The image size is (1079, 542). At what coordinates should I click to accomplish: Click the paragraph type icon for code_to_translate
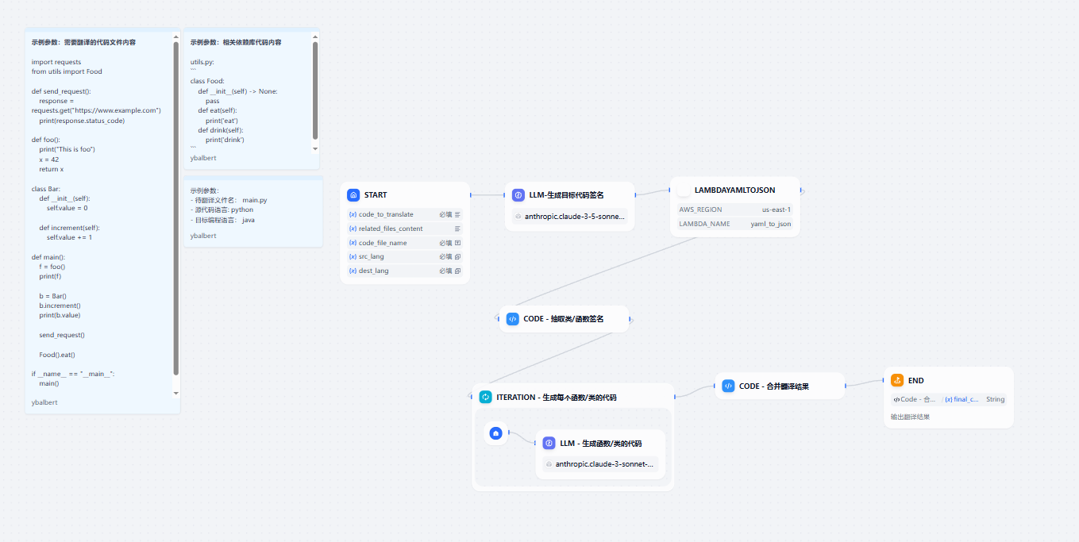pos(457,215)
